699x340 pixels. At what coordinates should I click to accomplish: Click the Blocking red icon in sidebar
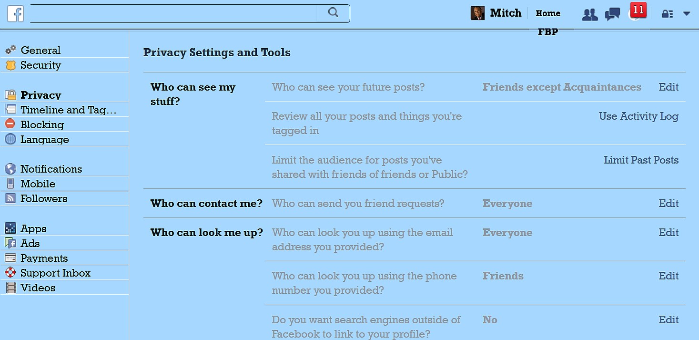[x=10, y=124]
